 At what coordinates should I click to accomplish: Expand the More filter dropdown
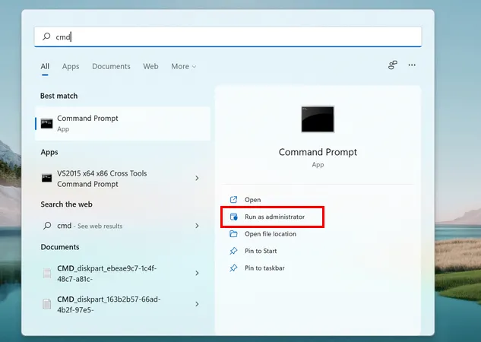coord(183,67)
